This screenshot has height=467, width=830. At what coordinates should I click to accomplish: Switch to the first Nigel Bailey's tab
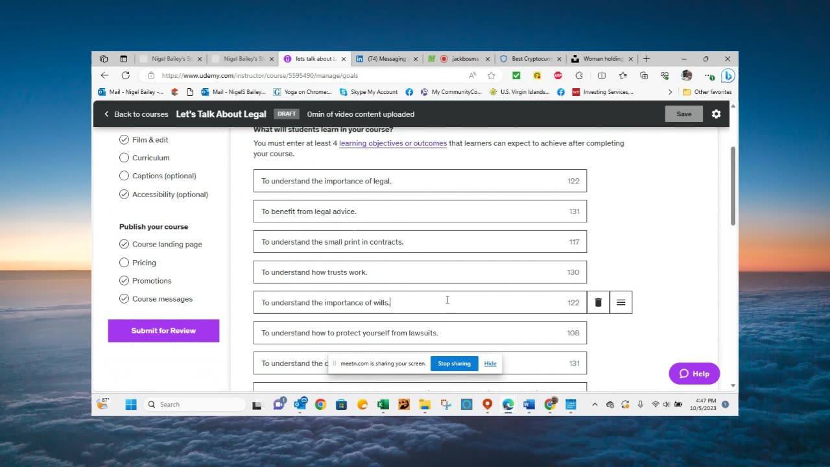[171, 58]
